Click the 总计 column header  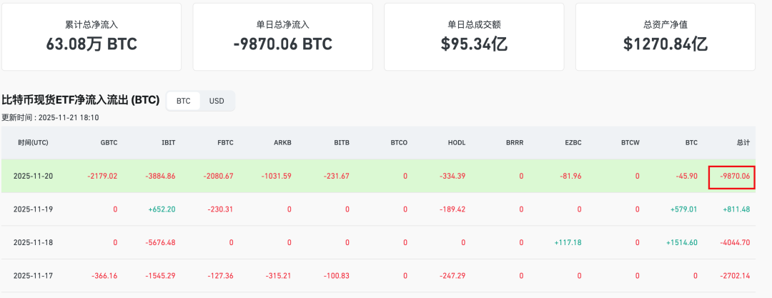[743, 143]
